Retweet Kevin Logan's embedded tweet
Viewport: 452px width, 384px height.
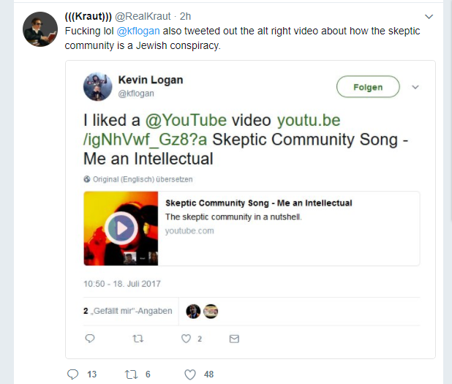pyautogui.click(x=136, y=339)
